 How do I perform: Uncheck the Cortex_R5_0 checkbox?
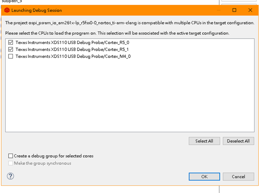11,43
